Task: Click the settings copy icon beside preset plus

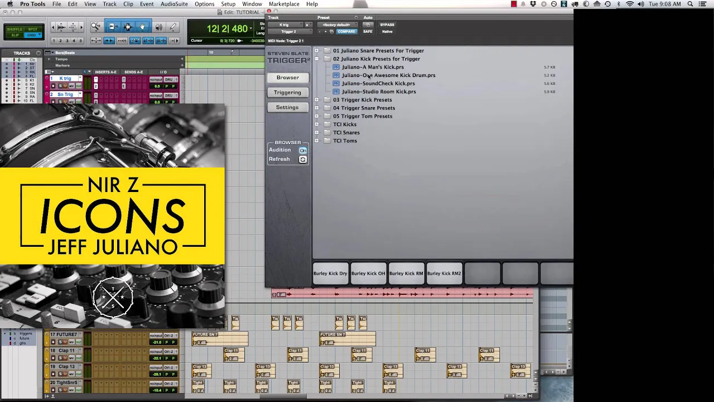Action: tap(331, 32)
